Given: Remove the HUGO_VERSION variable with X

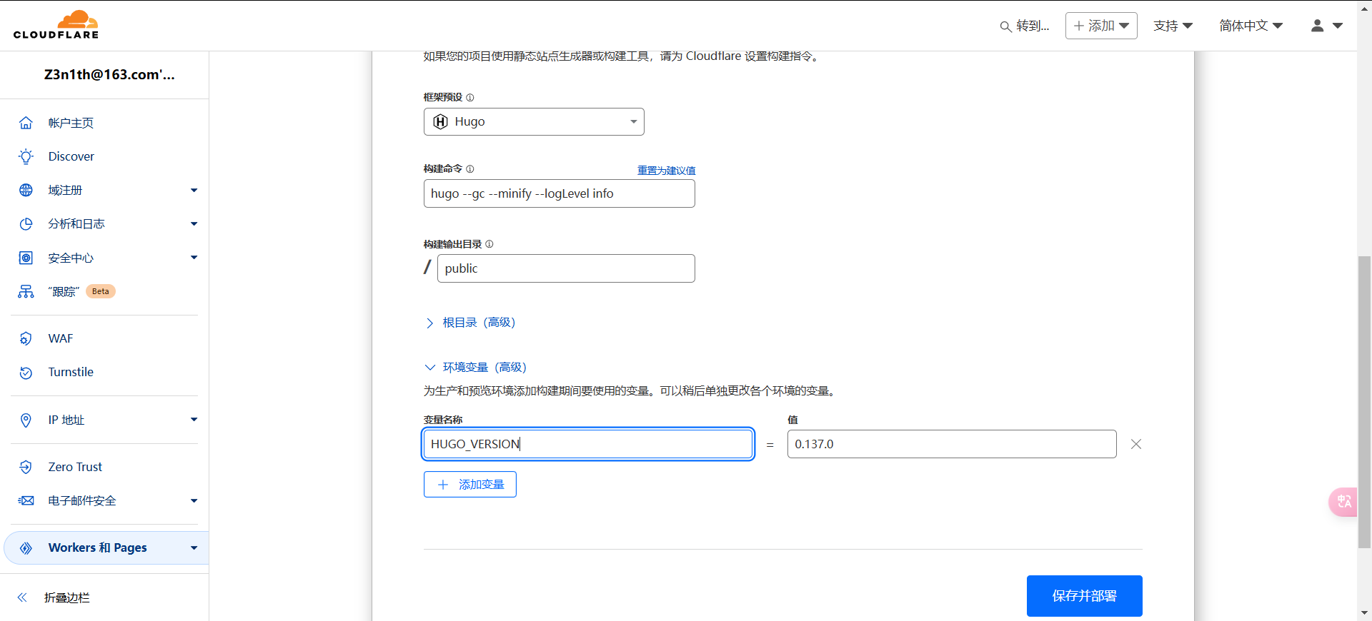Looking at the screenshot, I should click(1135, 444).
